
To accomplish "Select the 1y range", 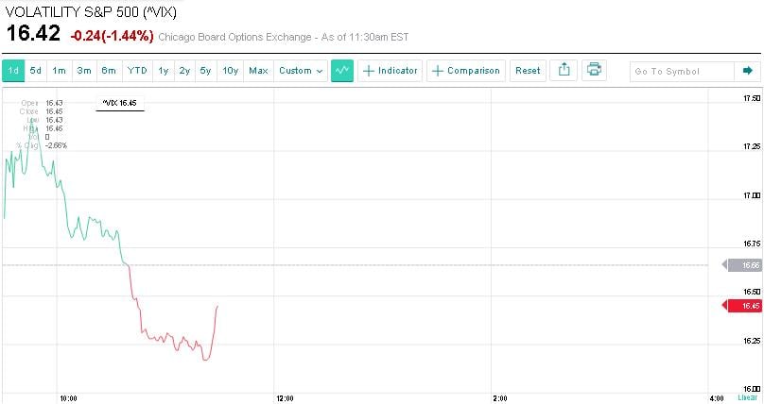I will click(164, 71).
